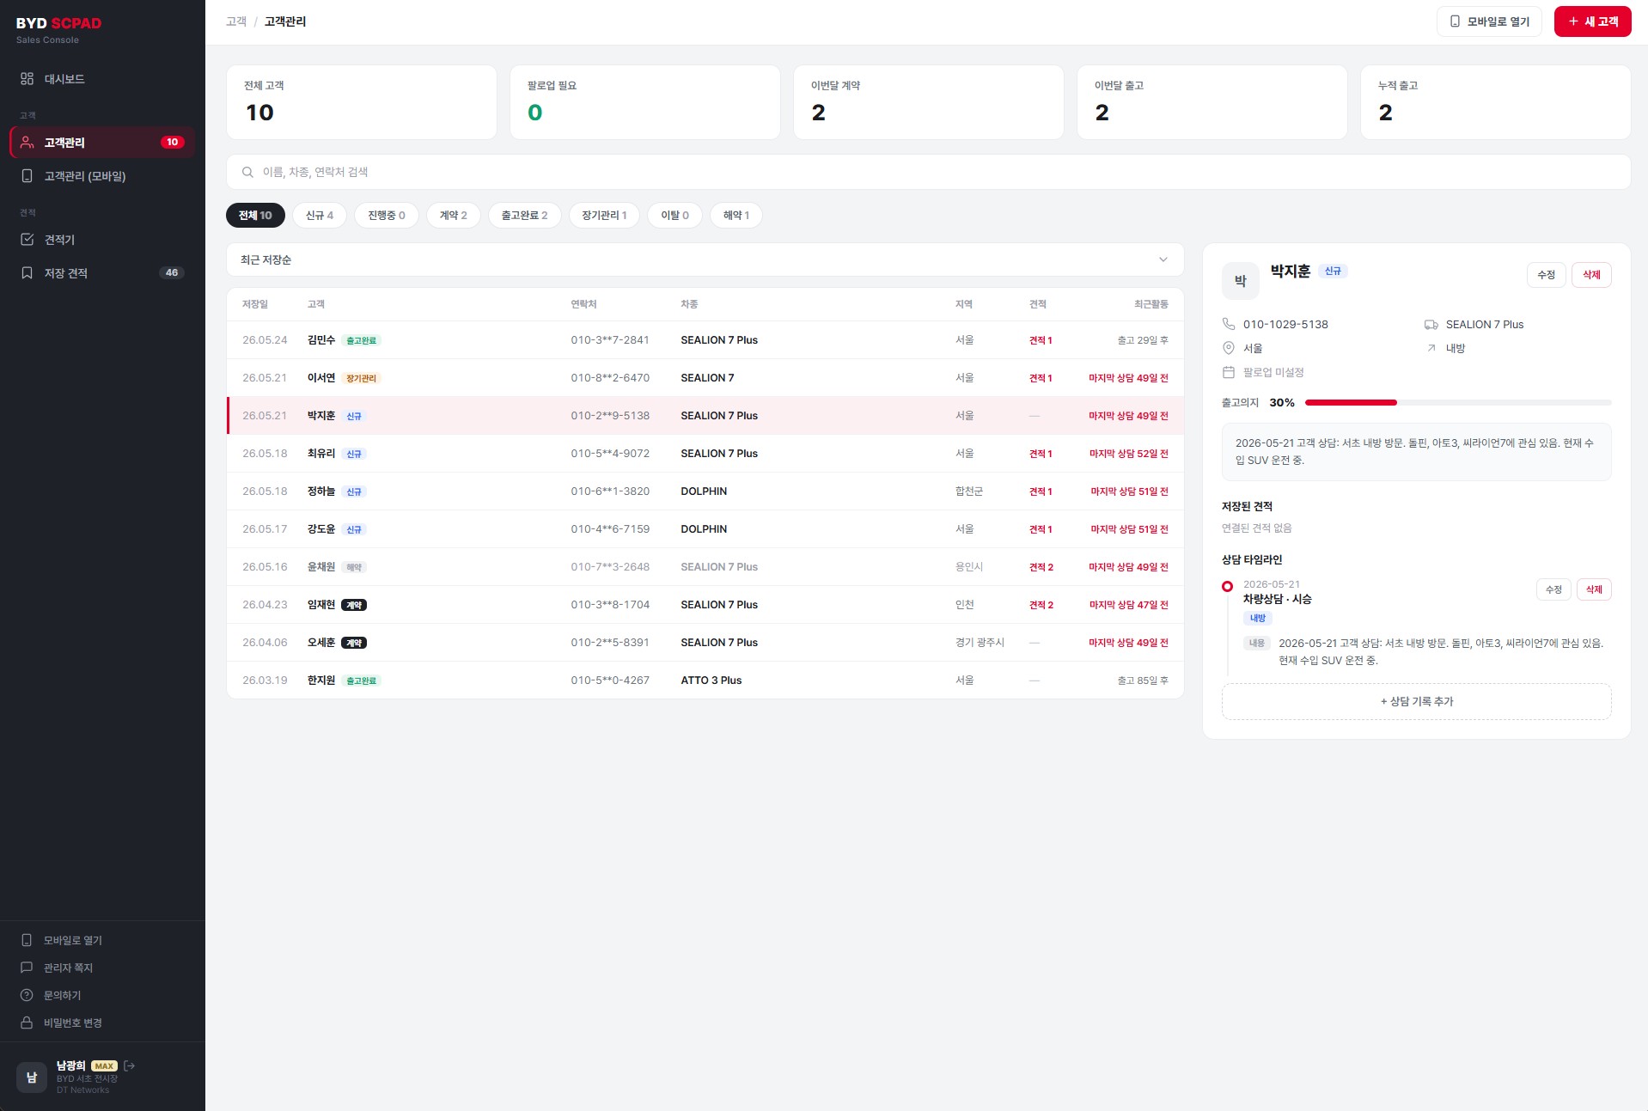The height and width of the screenshot is (1111, 1648).
Task: Click 삭제 on the 차량상담 timeline entry
Action: 1594,589
